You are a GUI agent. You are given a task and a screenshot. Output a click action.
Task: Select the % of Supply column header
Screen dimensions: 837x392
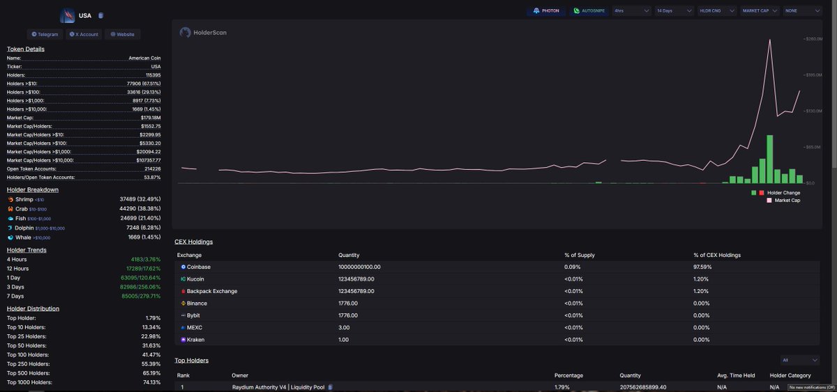click(x=579, y=255)
